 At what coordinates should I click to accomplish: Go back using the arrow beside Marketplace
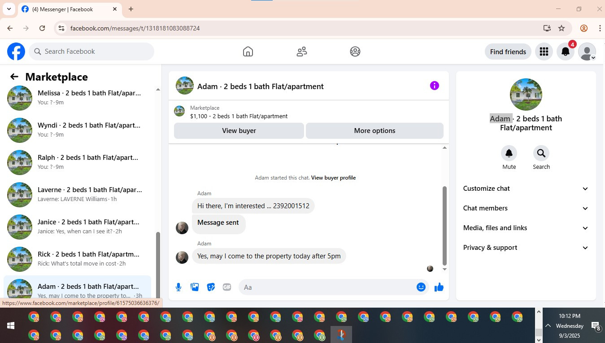point(14,77)
